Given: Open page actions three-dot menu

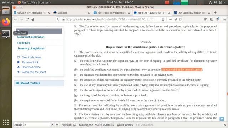Looking at the screenshot, I should (170, 19).
